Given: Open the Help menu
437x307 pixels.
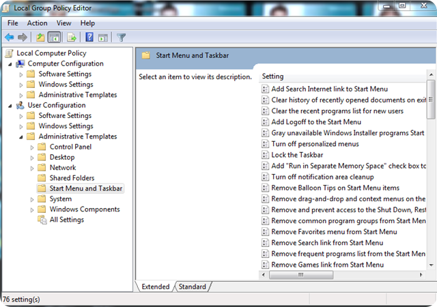Looking at the screenshot, I should [x=87, y=23].
